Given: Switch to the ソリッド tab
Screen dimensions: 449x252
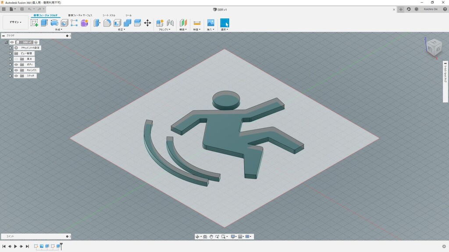Looking at the screenshot, I should click(x=46, y=15).
